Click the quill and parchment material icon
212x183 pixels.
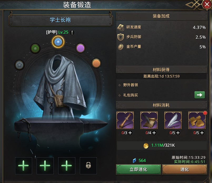[149, 120]
